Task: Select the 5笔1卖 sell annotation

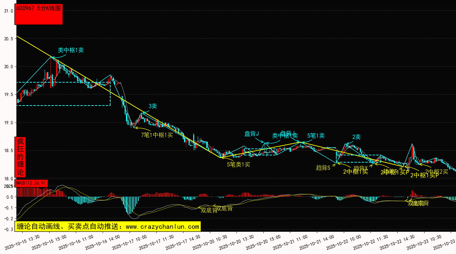Action: pyautogui.click(x=316, y=136)
